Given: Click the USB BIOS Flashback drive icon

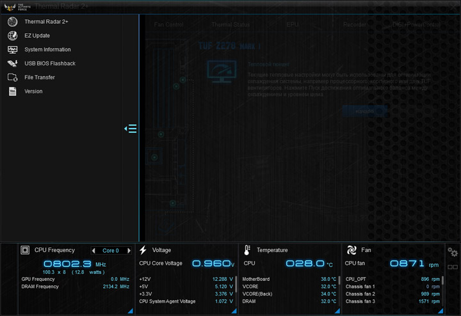Looking at the screenshot, I should click(12, 63).
